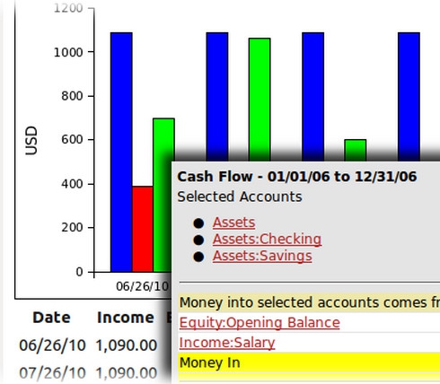Viewport: 440px width, 384px height.
Task: Click the red expense bar for 06/26/10
Action: [143, 229]
